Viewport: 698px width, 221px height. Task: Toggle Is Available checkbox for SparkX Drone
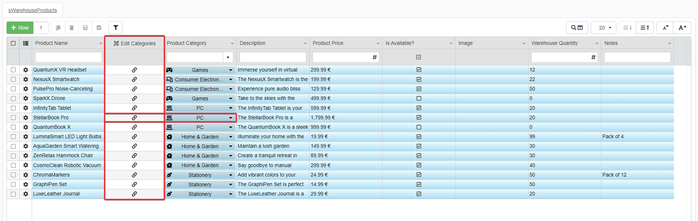(x=419, y=98)
